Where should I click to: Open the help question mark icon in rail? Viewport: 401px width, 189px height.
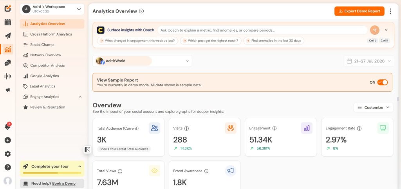click(8, 167)
